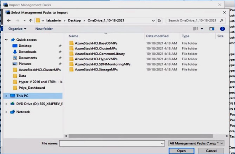235x154 pixels.
Task: Open Downloads in Quick access
Action: (x=27, y=52)
